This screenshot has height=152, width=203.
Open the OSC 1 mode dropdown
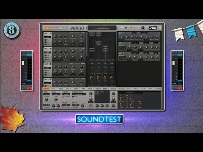pos(48,37)
